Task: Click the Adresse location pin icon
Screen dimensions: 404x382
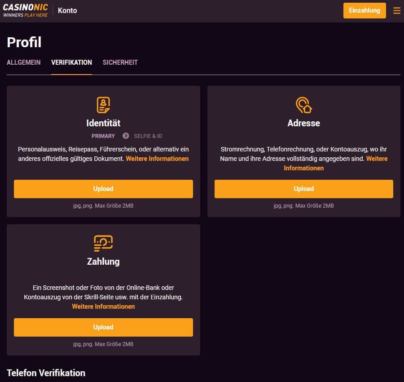Action: (303, 105)
